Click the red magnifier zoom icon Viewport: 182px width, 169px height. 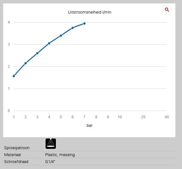pos(167,9)
